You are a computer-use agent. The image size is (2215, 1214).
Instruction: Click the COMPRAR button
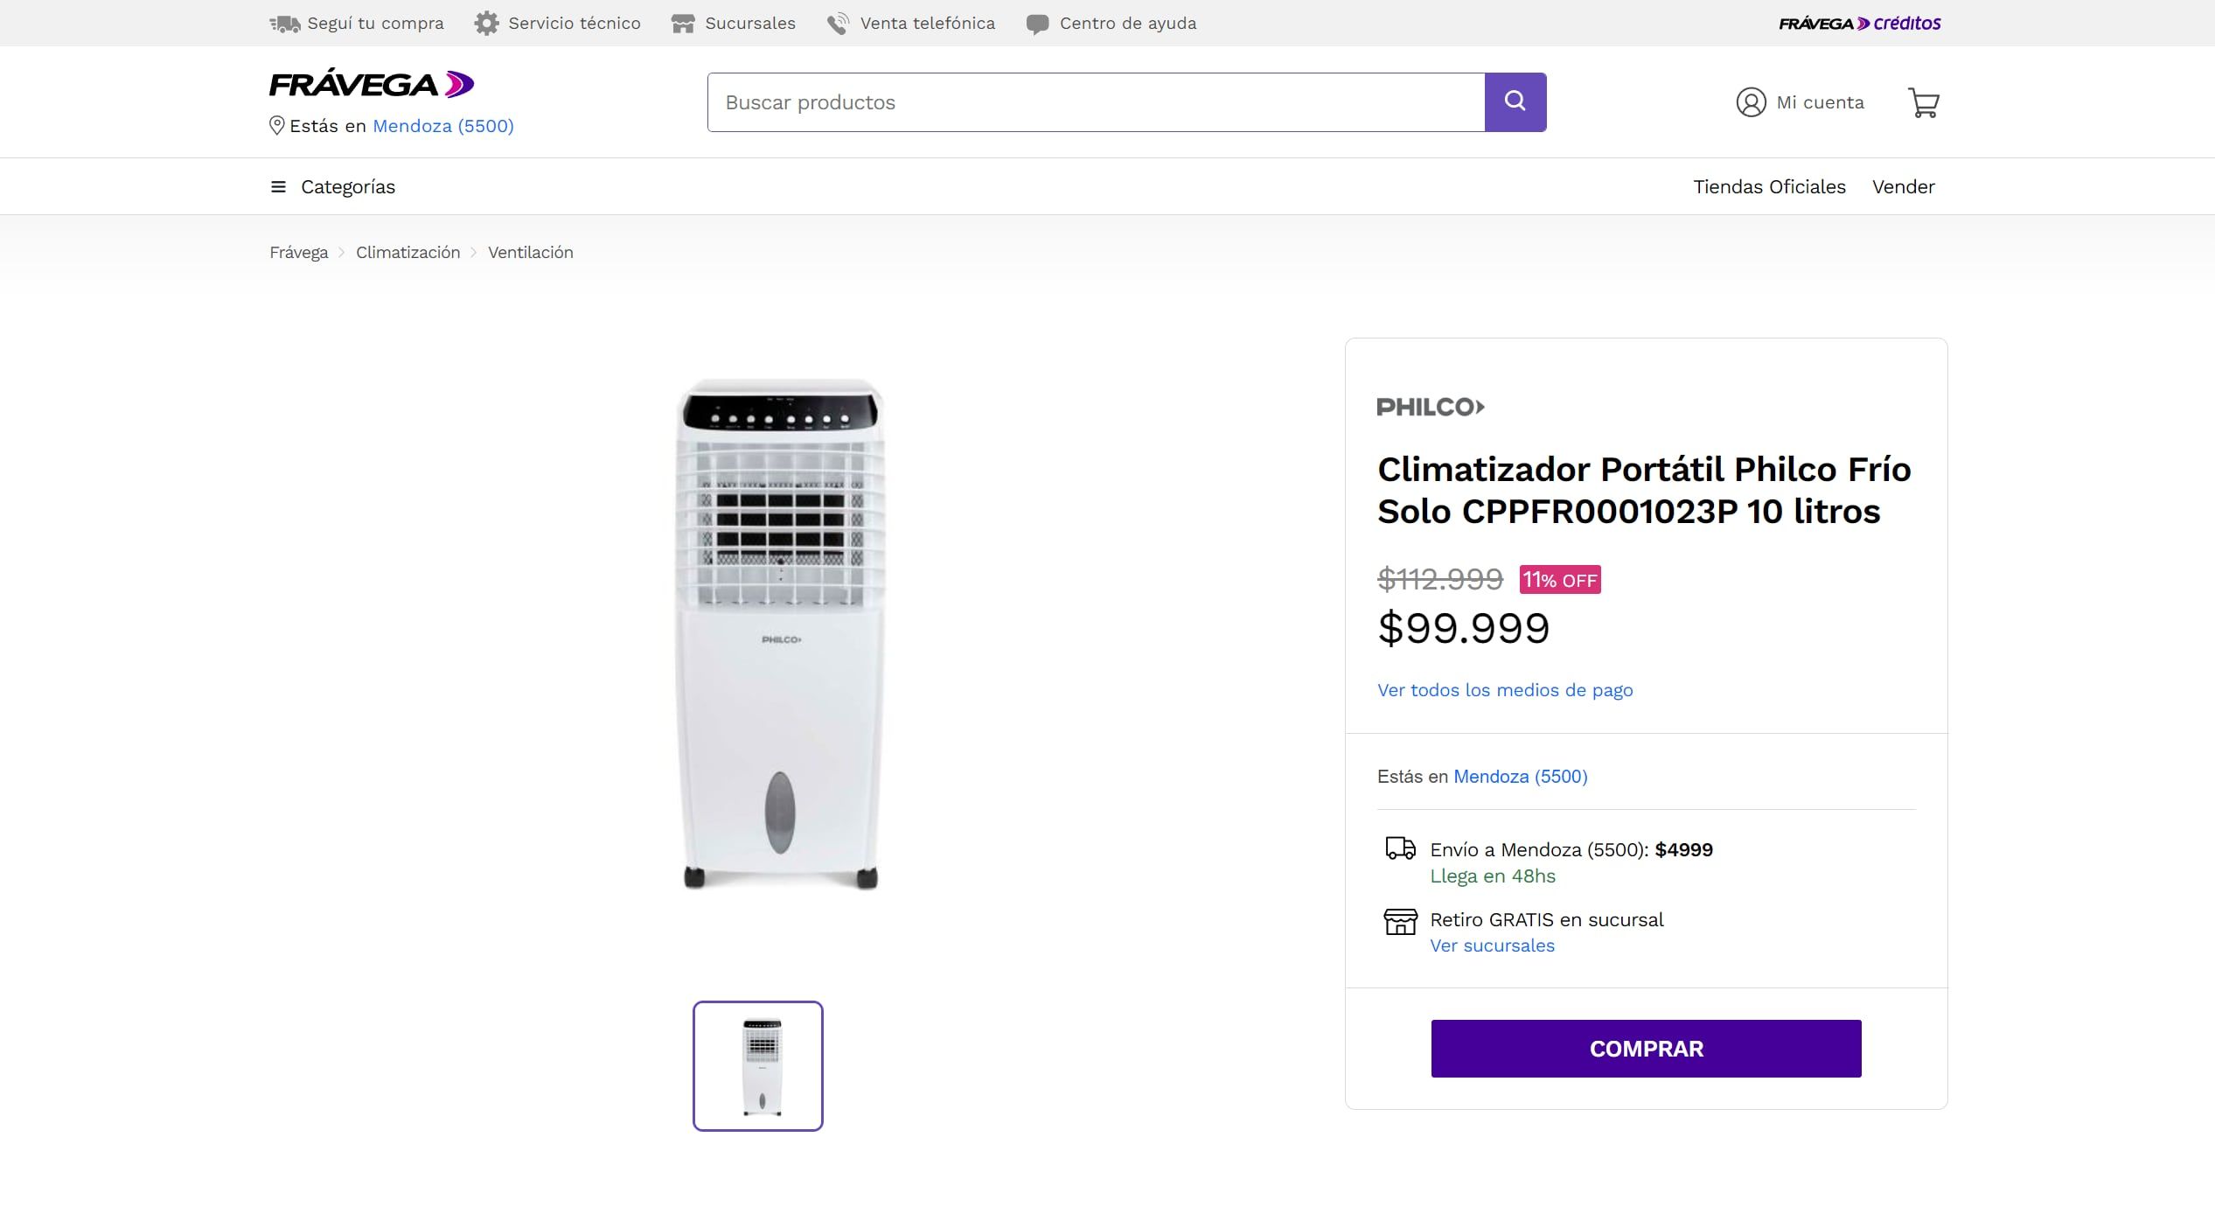point(1646,1048)
